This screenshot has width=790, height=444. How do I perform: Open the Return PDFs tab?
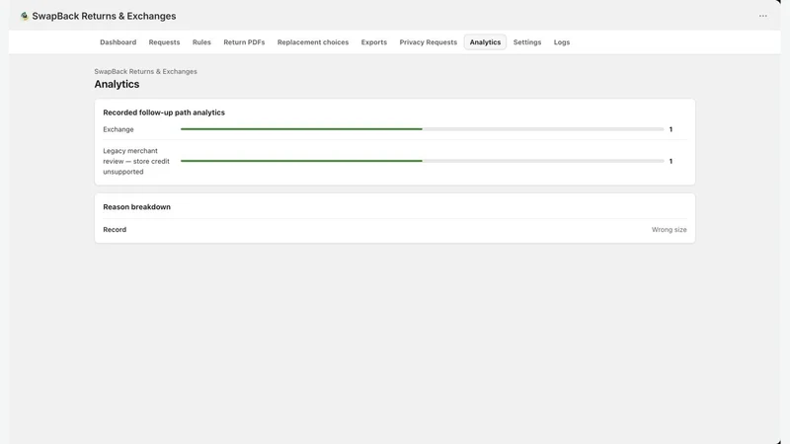(x=244, y=42)
